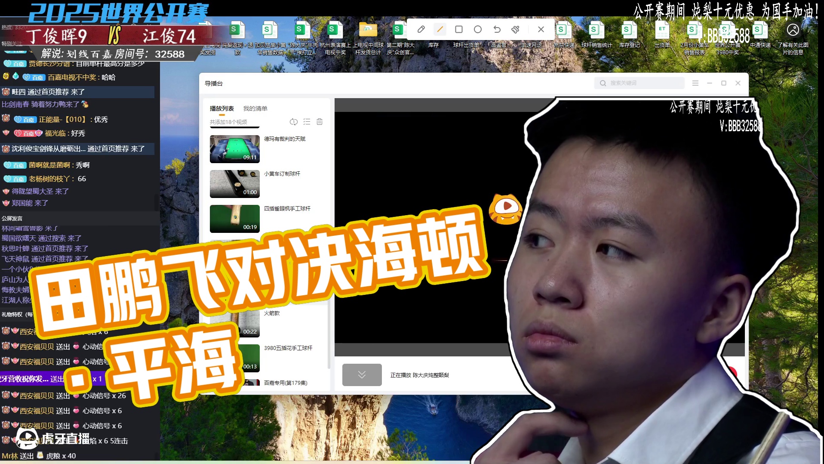The image size is (824, 464).
Task: Open the 杭州表演赛上电视中奖 spreadsheet
Action: point(335,38)
